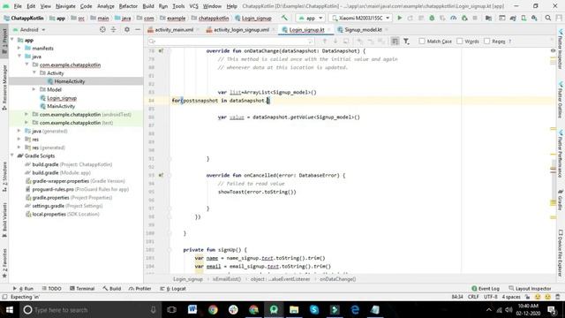The image size is (565, 318).
Task: Open the Profiler gauge icon in toolbar
Action: 453,18
